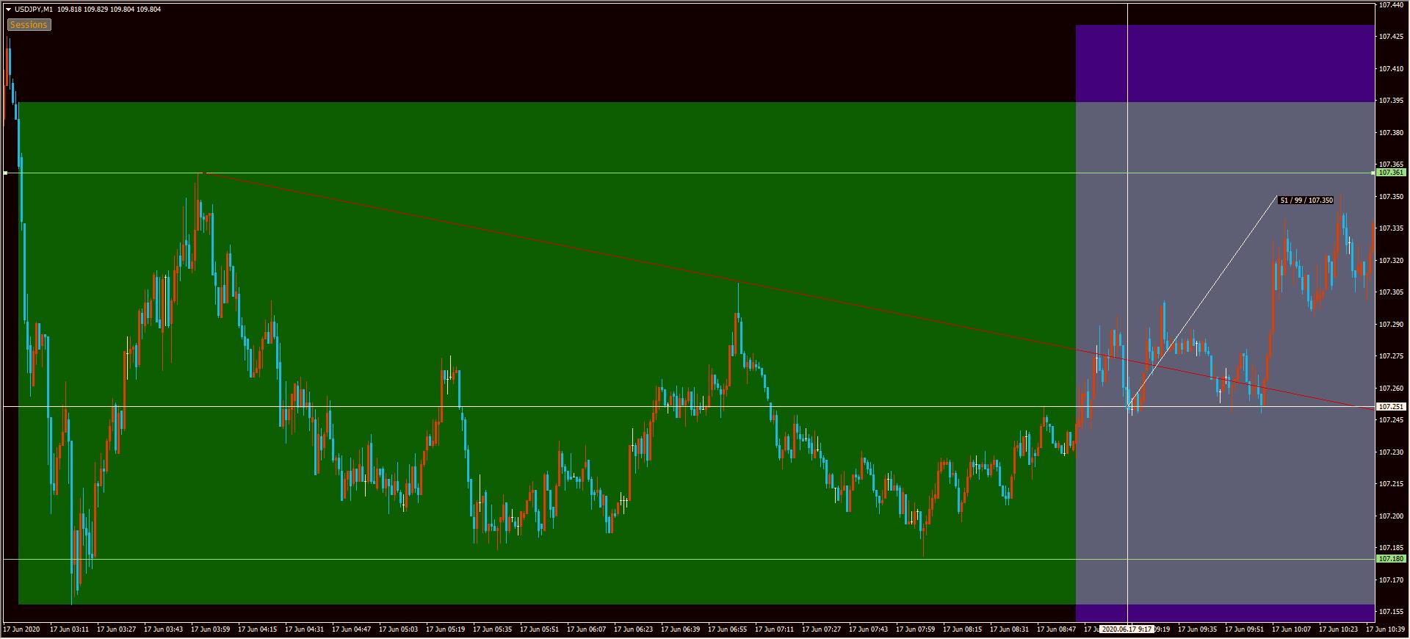1410x639 pixels.
Task: Click the Sessions button
Action: point(29,25)
